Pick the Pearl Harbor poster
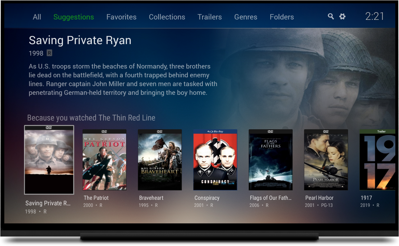Screen dimensions: 399x246 (x=326, y=160)
